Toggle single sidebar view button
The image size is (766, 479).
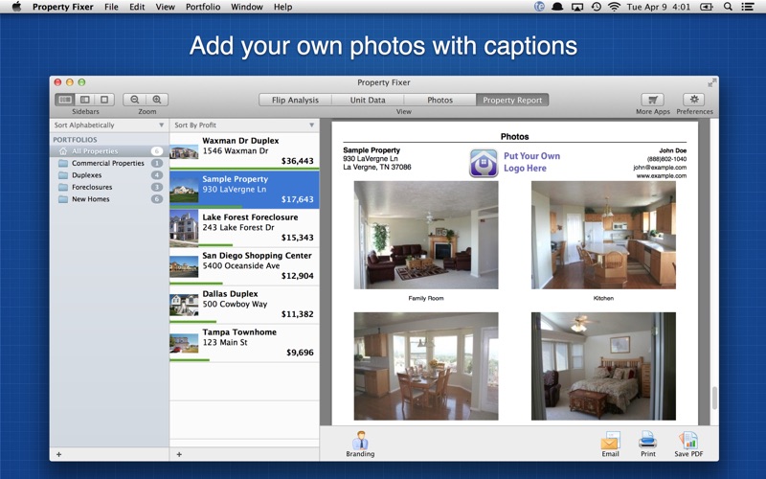click(x=85, y=100)
